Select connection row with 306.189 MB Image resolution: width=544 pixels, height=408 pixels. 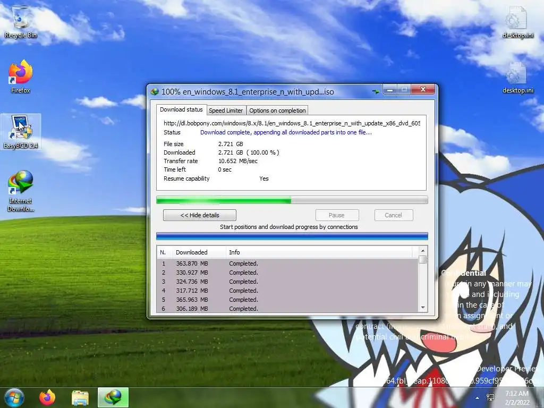point(287,309)
